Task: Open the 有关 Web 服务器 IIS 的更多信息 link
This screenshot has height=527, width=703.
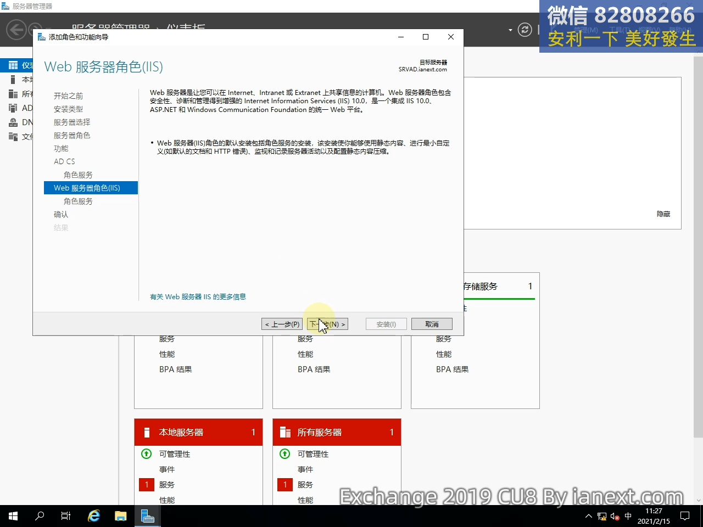Action: pyautogui.click(x=198, y=297)
